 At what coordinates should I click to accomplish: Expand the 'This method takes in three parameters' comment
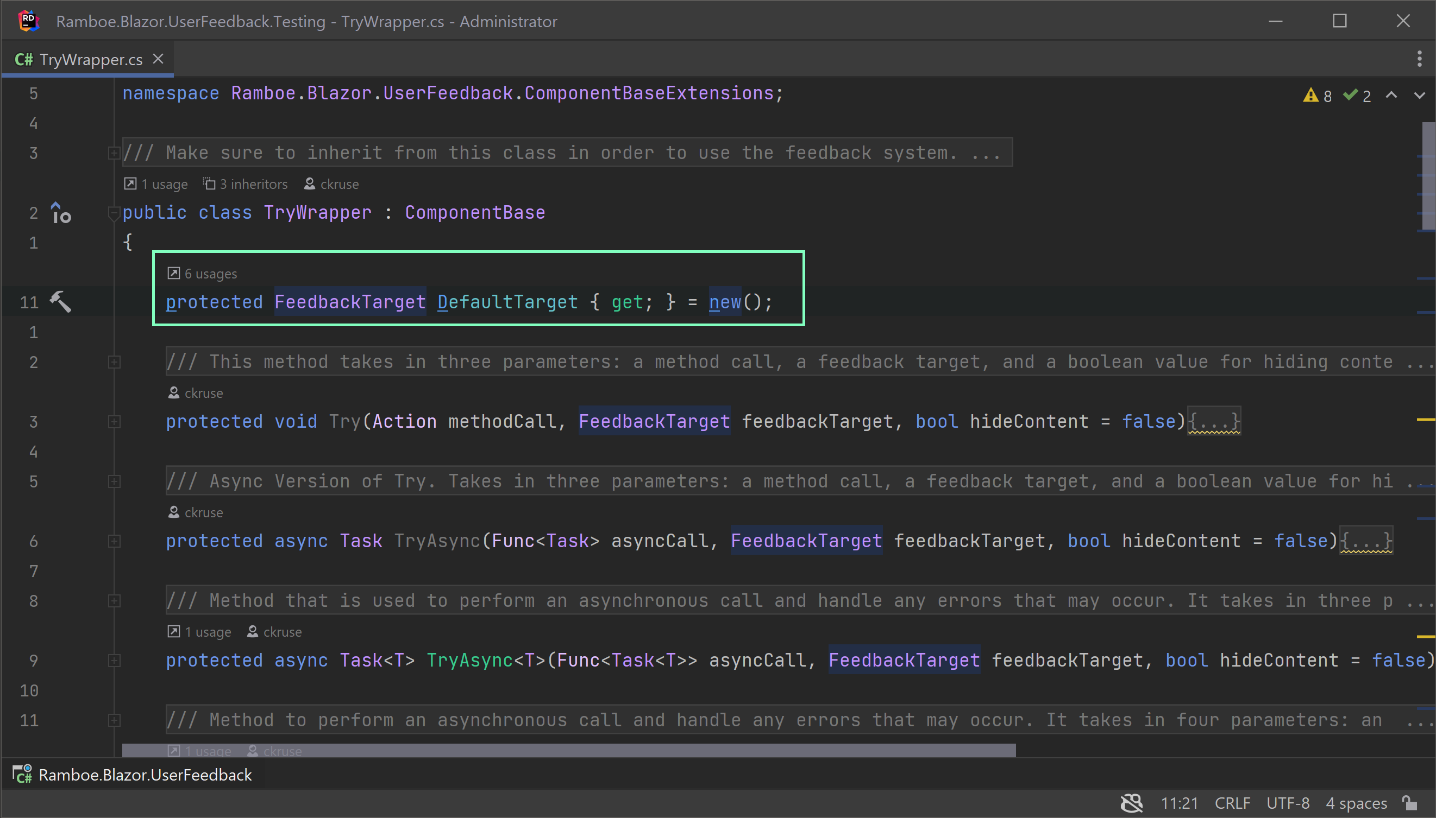114,362
